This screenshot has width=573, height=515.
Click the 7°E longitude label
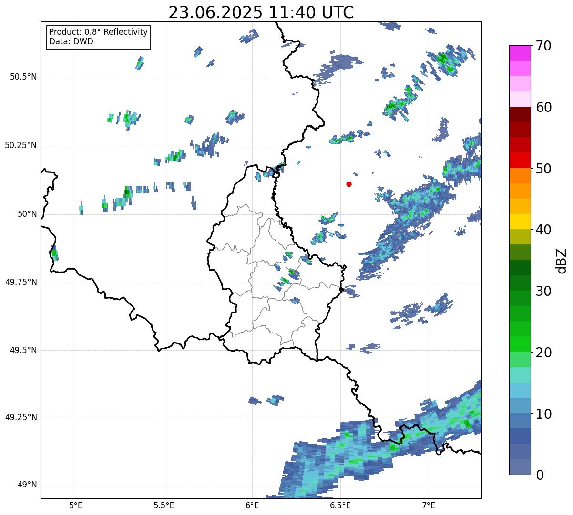(429, 505)
